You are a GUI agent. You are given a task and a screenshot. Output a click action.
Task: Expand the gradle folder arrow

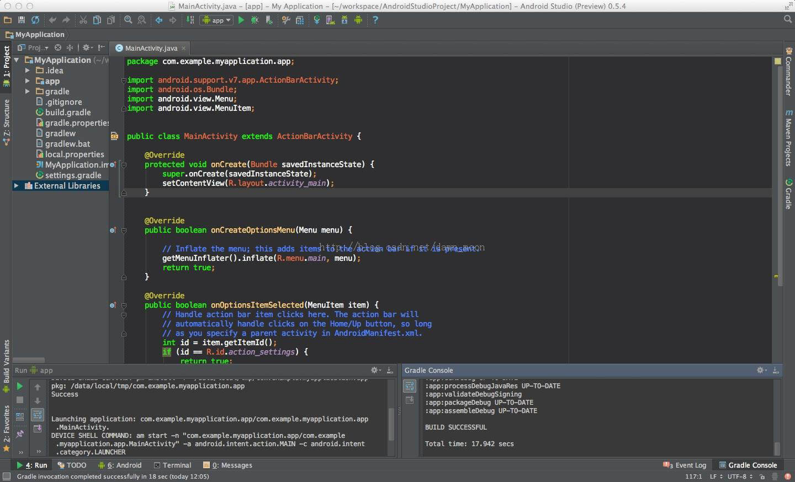pos(27,91)
